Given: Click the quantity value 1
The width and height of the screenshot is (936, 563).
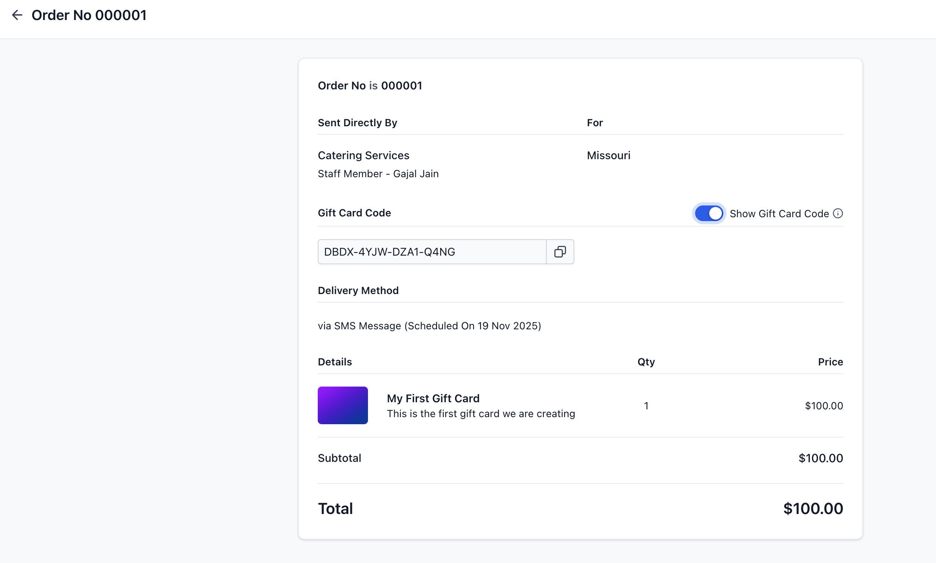Looking at the screenshot, I should [x=646, y=406].
